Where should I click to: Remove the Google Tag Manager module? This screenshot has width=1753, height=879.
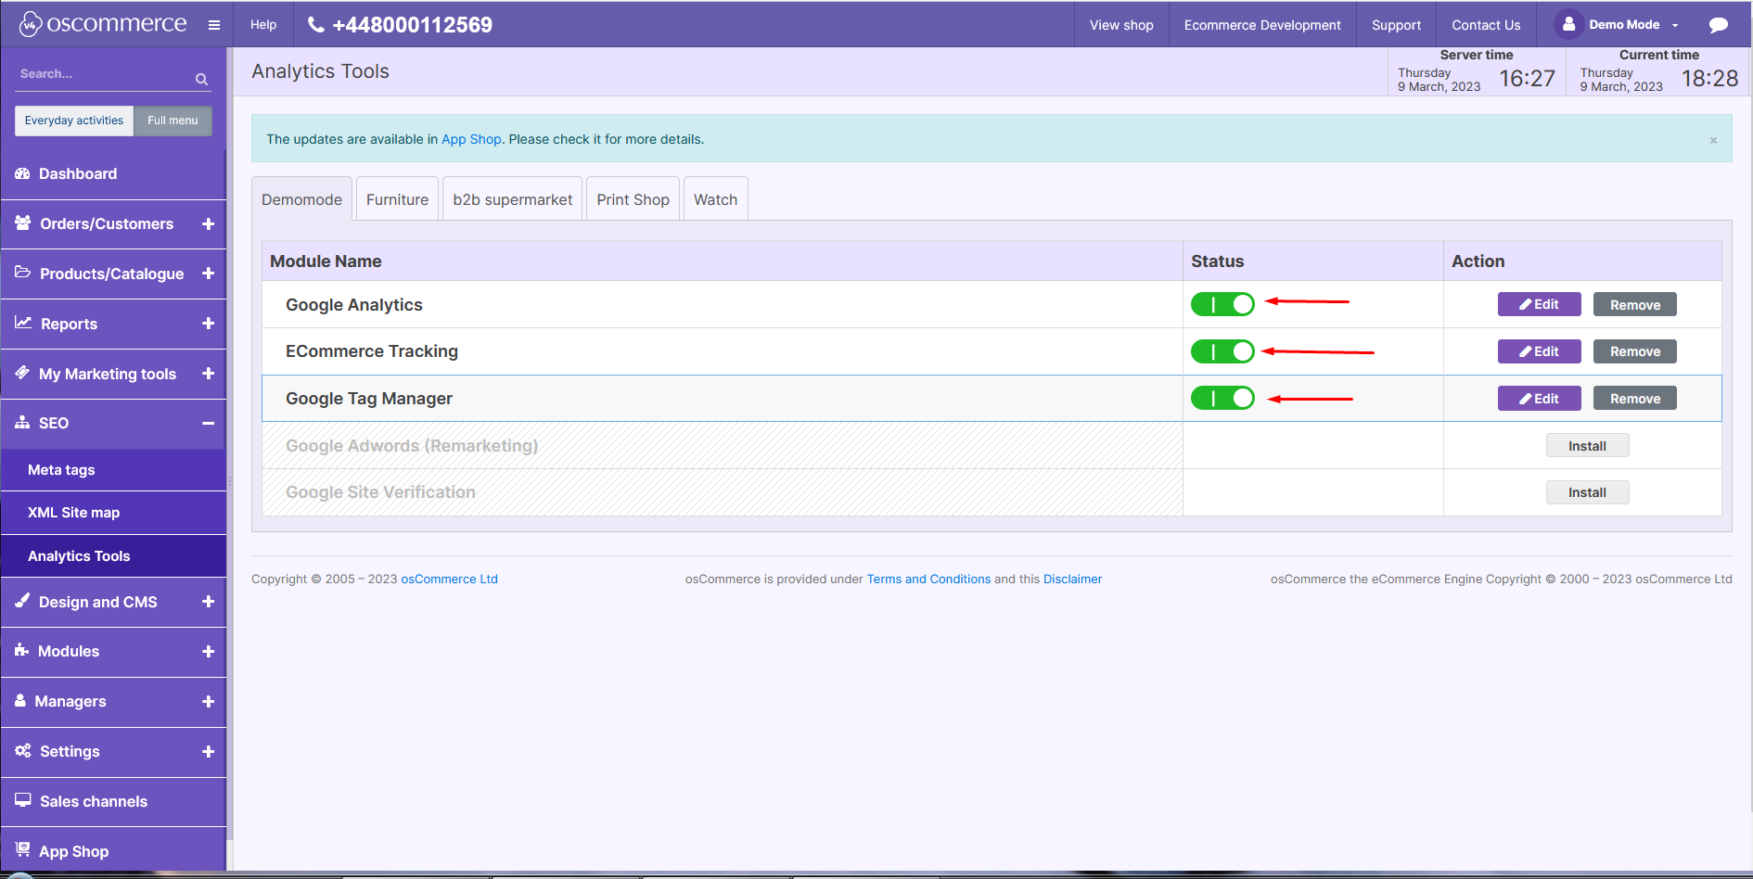click(1634, 399)
